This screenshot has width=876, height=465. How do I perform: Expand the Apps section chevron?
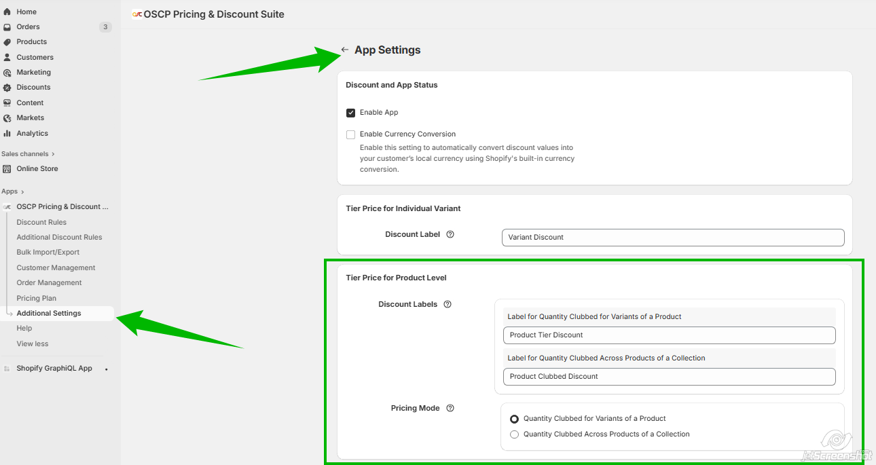[x=22, y=192]
